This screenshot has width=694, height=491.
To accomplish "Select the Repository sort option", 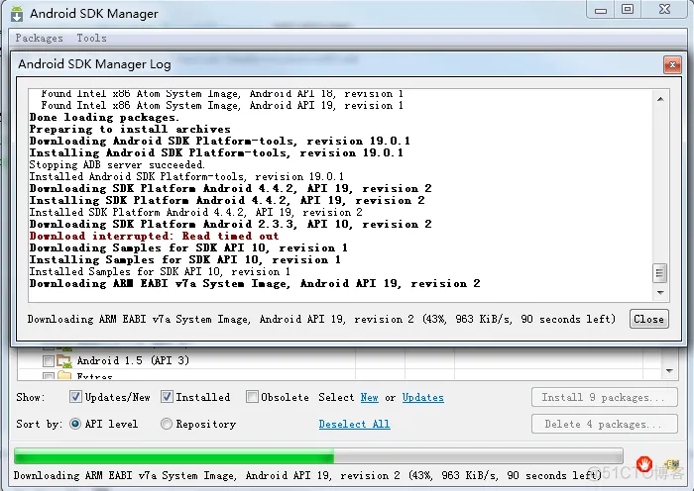I will pos(166,424).
